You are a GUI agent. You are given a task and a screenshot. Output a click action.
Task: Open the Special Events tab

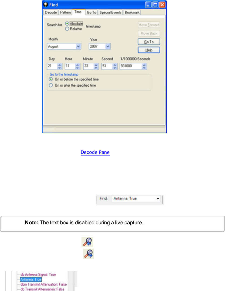(x=111, y=12)
